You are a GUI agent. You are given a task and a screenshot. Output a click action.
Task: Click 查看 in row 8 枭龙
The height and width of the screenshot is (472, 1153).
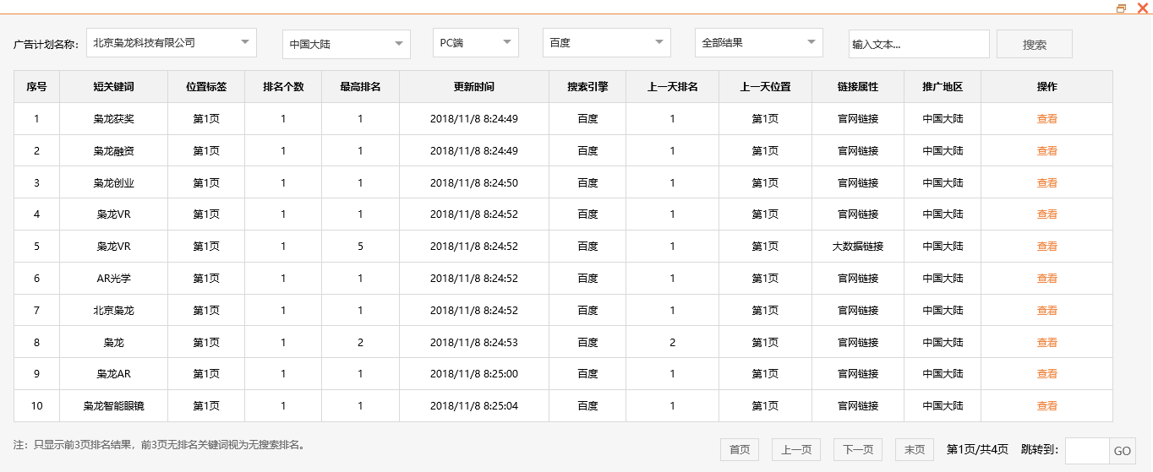pos(1047,343)
